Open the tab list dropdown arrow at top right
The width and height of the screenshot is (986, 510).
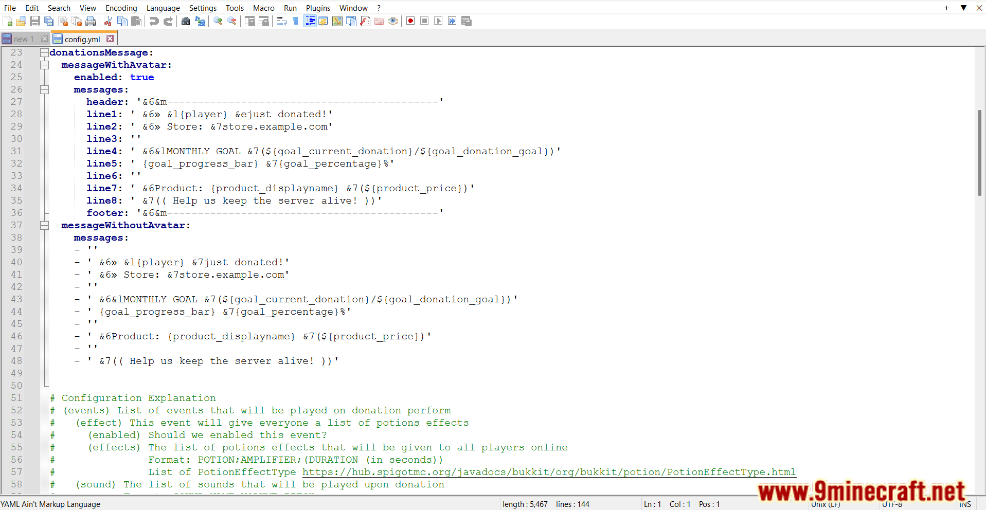click(x=963, y=8)
